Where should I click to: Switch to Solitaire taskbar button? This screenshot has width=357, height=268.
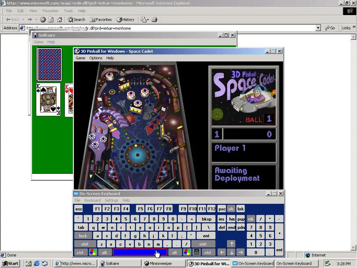(120, 263)
